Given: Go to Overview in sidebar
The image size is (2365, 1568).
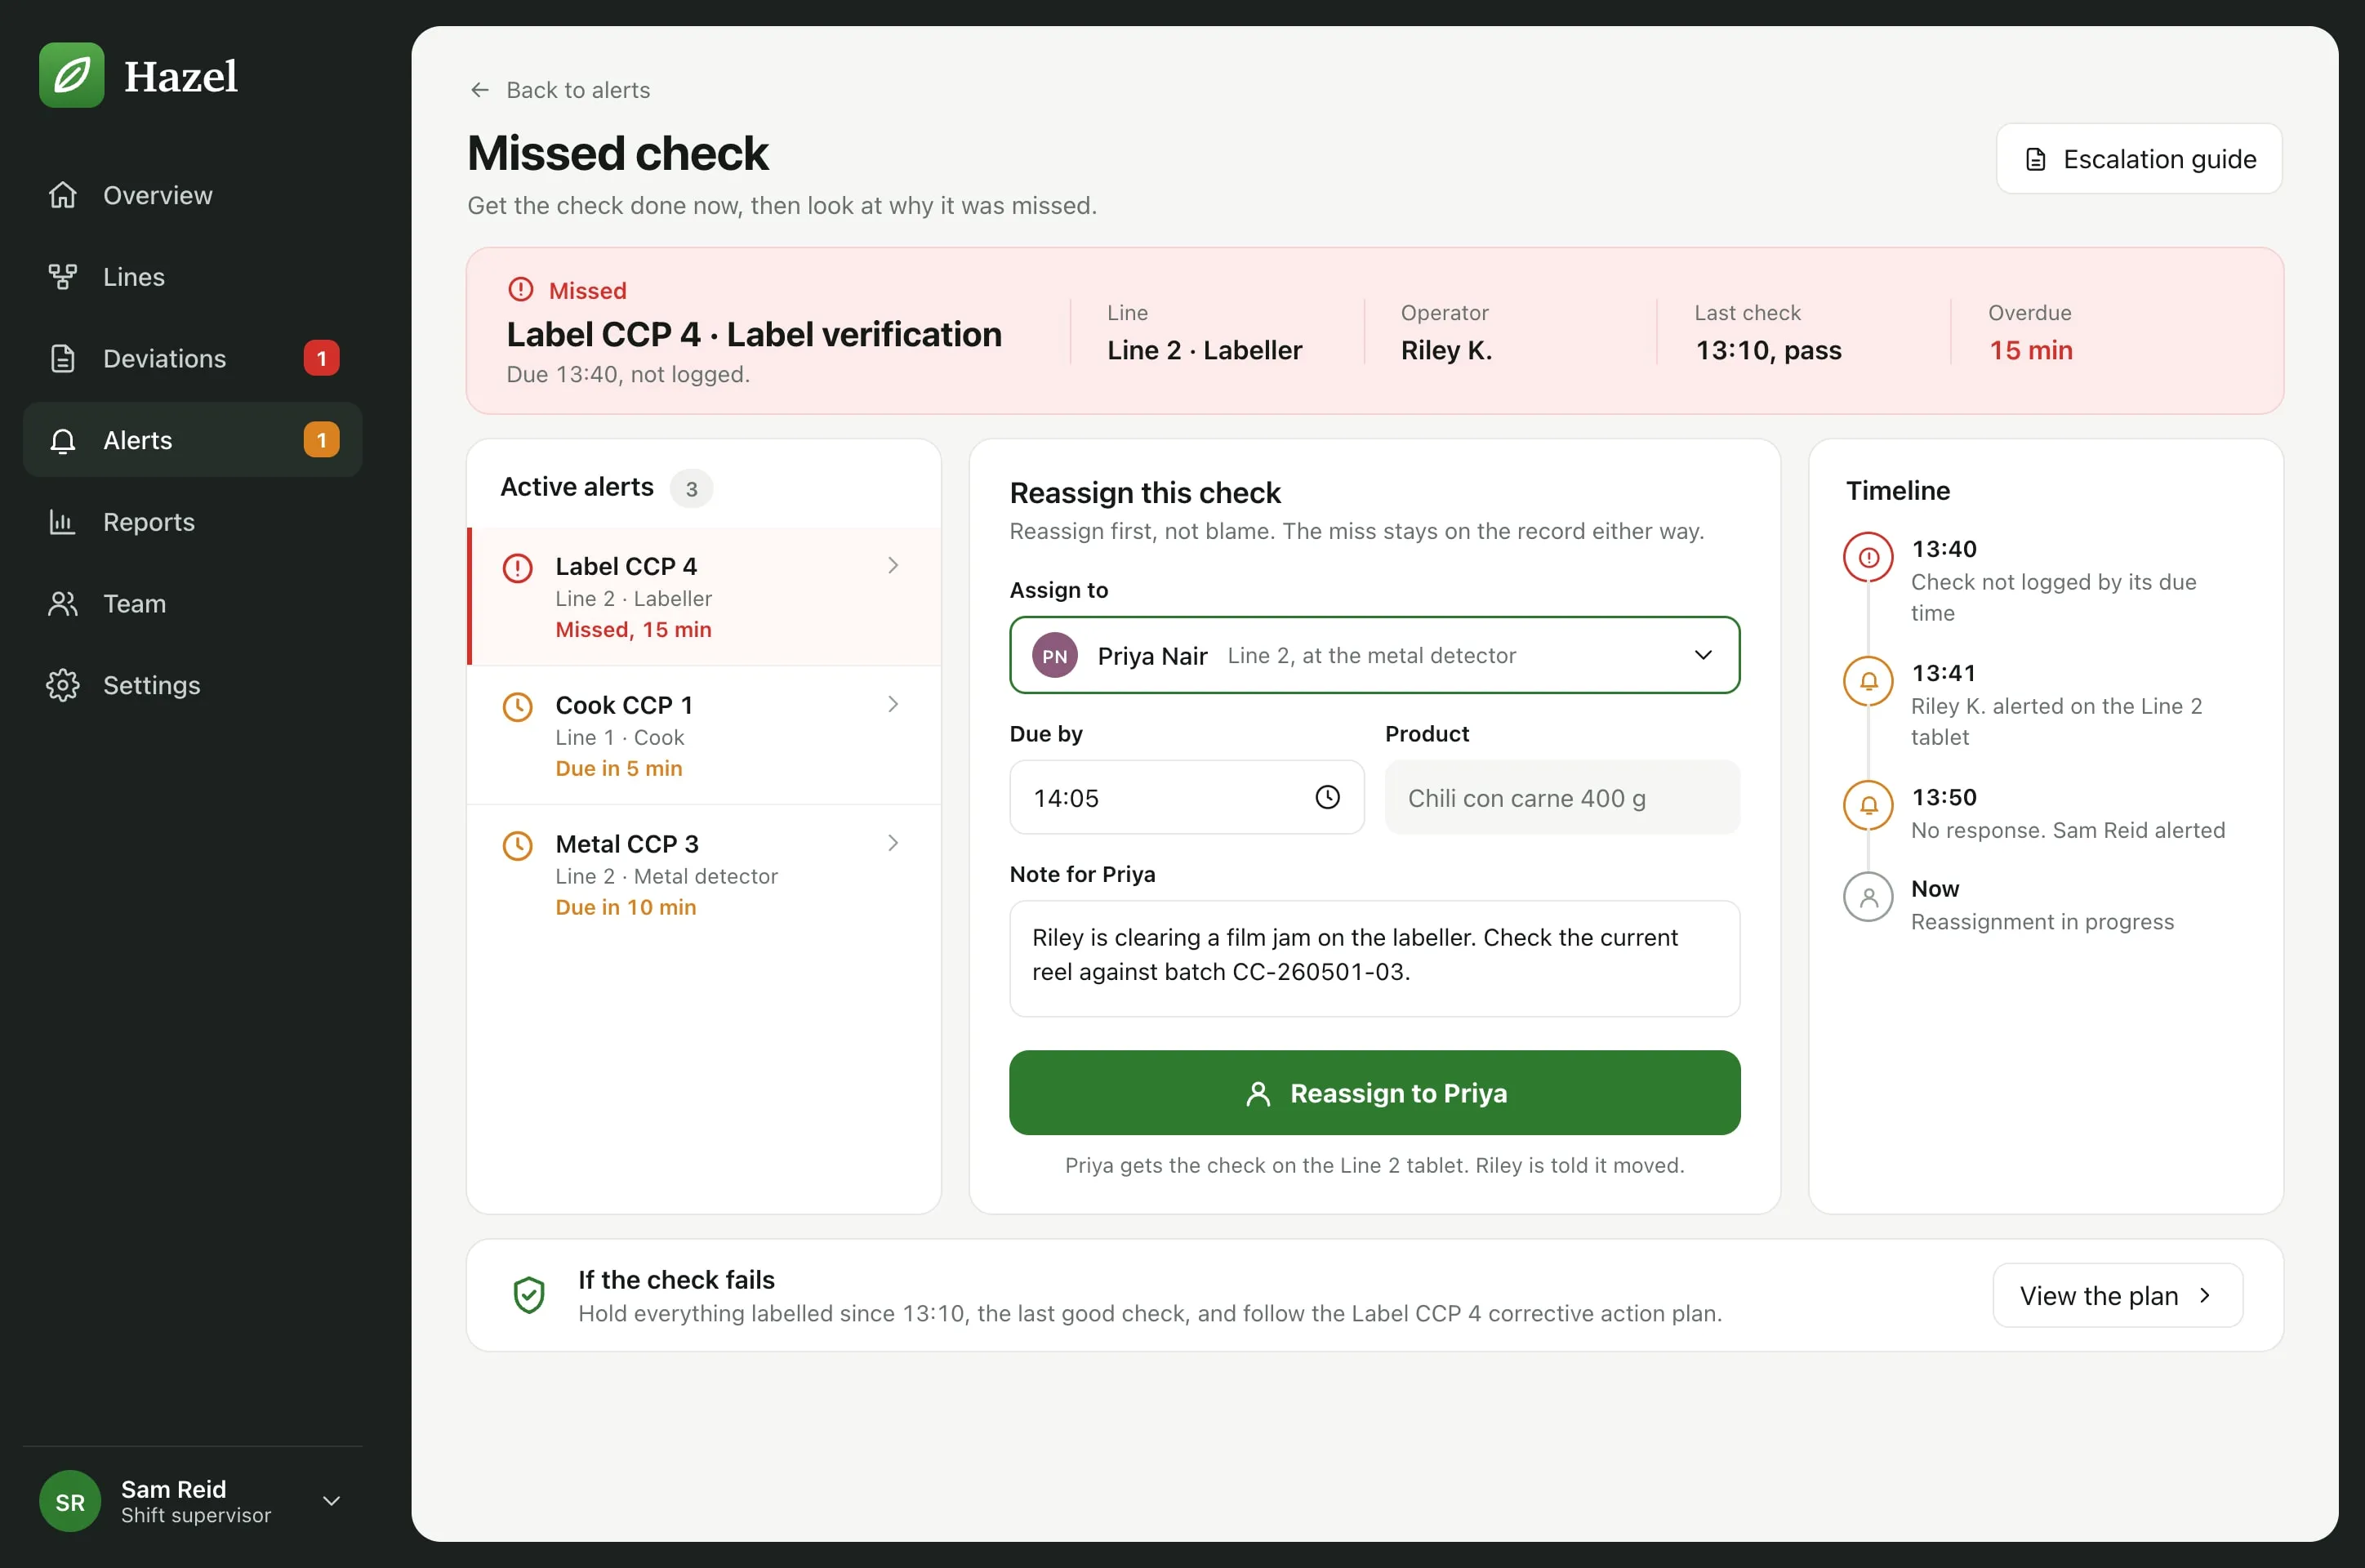Looking at the screenshot, I should (x=192, y=195).
